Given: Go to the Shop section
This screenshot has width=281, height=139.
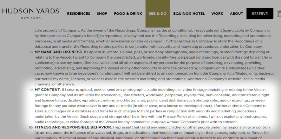Looking at the screenshot, I should [102, 14].
